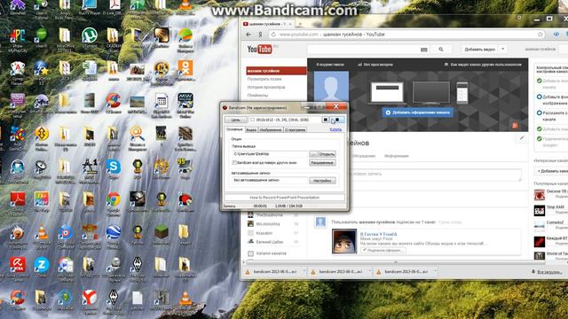Click the Bandicam stop recording button
Viewport: 568px width, 319px height.
click(337, 120)
